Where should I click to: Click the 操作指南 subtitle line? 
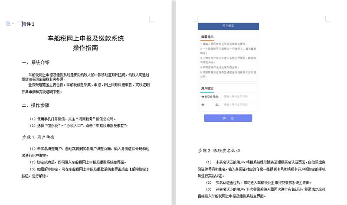click(x=85, y=48)
